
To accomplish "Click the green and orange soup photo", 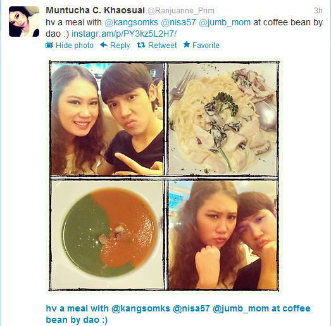I will [107, 235].
